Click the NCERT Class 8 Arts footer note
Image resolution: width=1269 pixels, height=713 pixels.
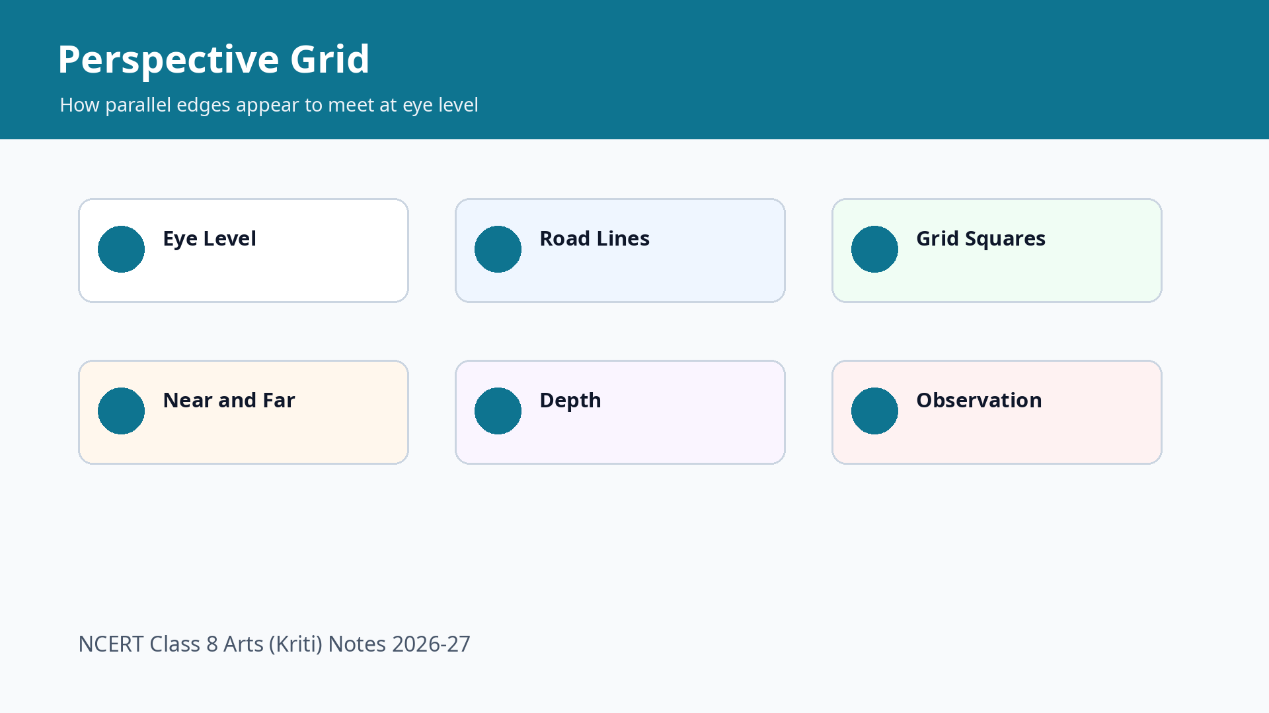(274, 644)
